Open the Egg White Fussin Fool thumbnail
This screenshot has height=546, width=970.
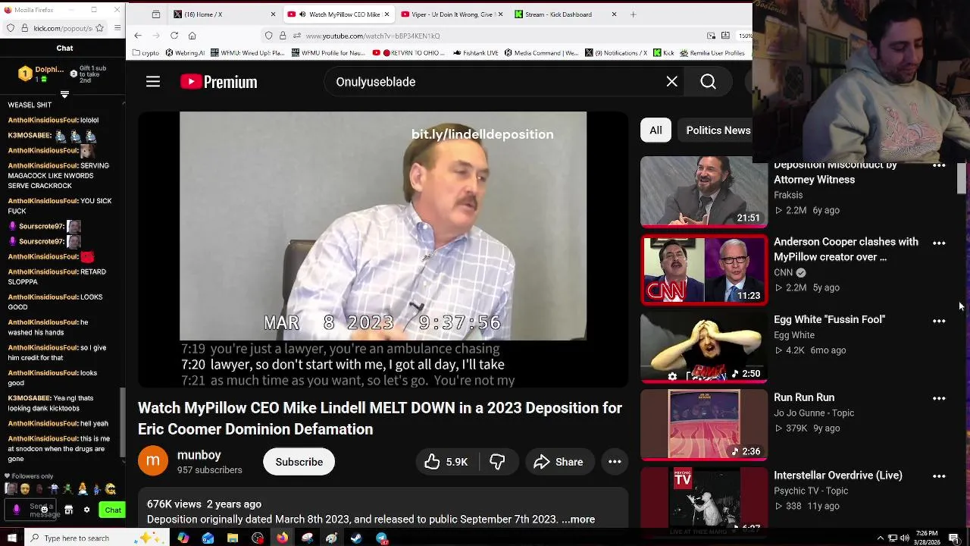[x=704, y=347]
